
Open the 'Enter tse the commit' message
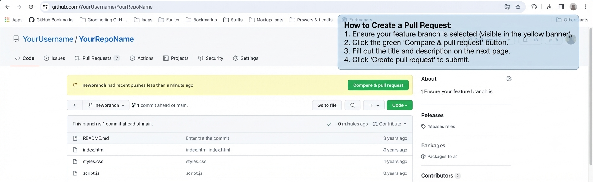point(207,138)
